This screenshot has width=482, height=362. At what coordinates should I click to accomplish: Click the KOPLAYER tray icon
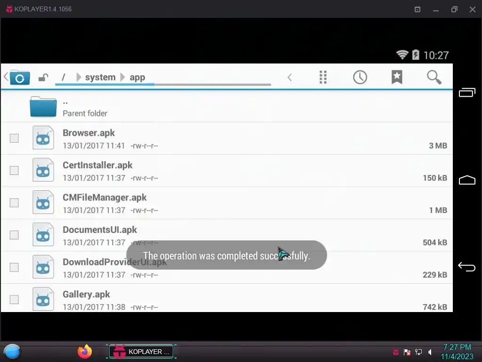click(x=396, y=352)
